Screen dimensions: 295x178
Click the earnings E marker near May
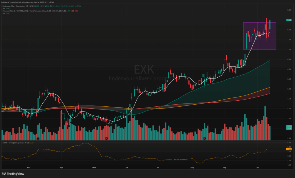point(107,139)
